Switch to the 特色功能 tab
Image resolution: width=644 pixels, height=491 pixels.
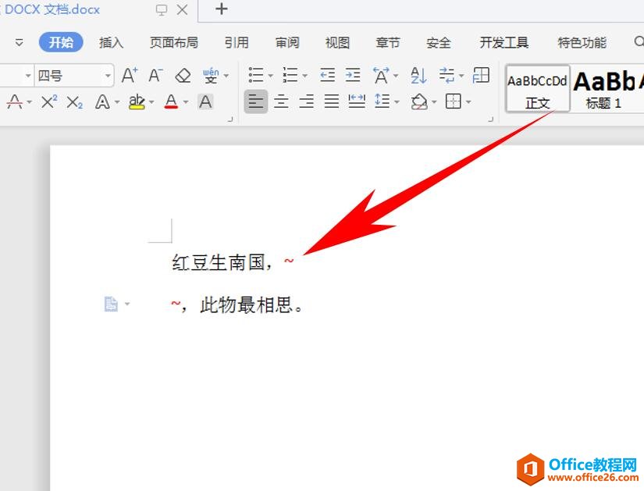pyautogui.click(x=582, y=42)
